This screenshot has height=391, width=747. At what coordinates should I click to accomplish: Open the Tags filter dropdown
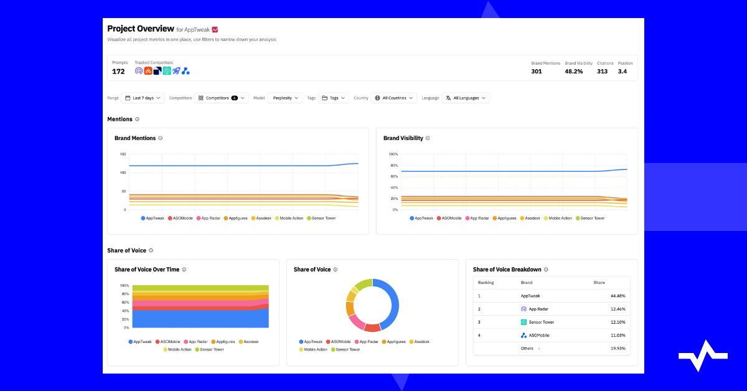point(334,98)
